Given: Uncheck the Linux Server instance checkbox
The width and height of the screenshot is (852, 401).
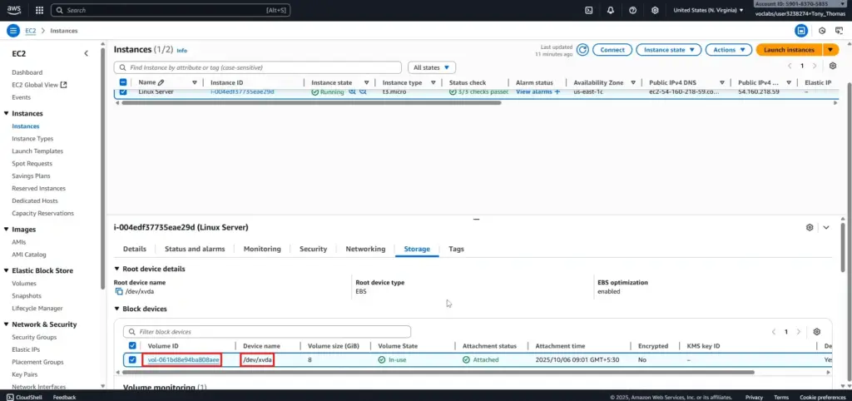Looking at the screenshot, I should coord(123,92).
